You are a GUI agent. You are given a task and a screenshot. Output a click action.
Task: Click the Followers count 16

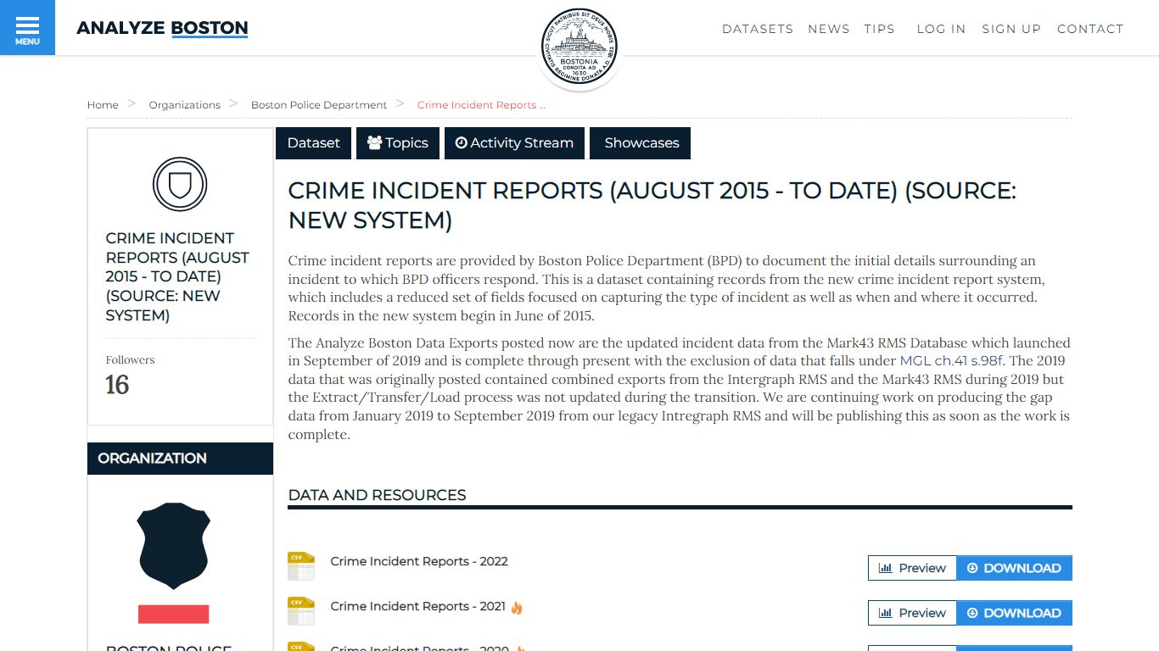pyautogui.click(x=117, y=385)
